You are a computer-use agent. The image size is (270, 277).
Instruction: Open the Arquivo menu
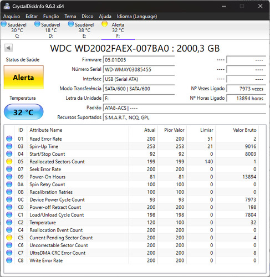coord(12,17)
